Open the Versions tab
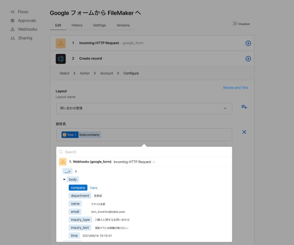This screenshot has height=245, width=294. pos(123,25)
